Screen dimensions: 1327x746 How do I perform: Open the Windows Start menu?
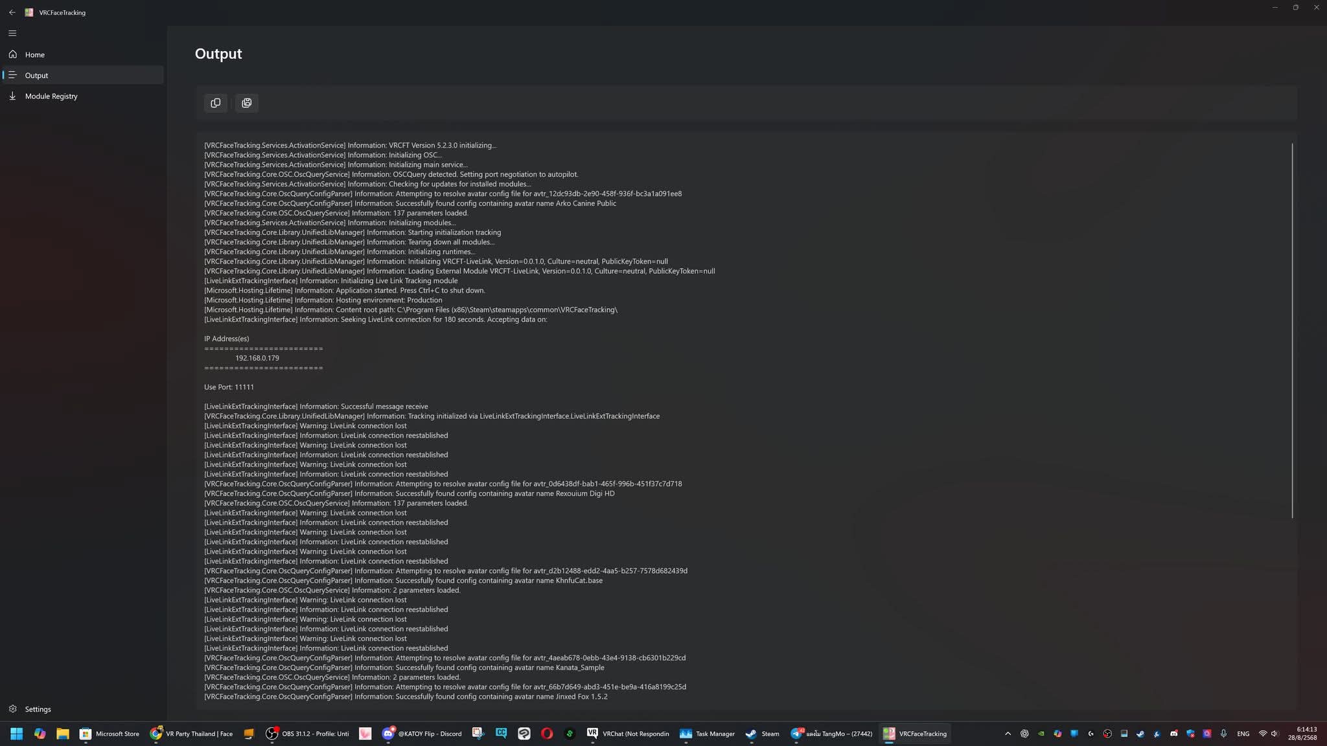[x=17, y=734]
